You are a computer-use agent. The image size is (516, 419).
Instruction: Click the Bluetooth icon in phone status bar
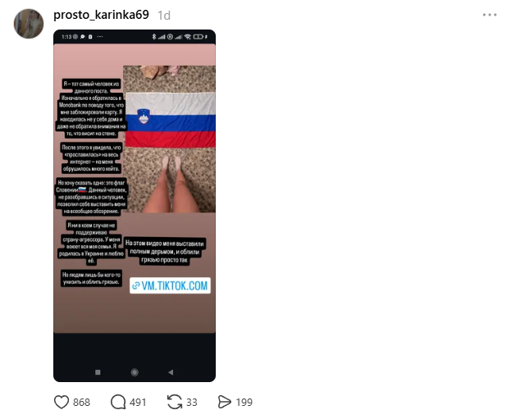(x=153, y=37)
